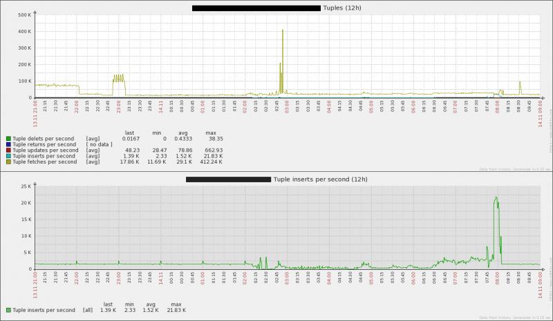Screen dimensions: 553x321
Task: Click the 'last' column header in top legend
Action: click(129, 133)
